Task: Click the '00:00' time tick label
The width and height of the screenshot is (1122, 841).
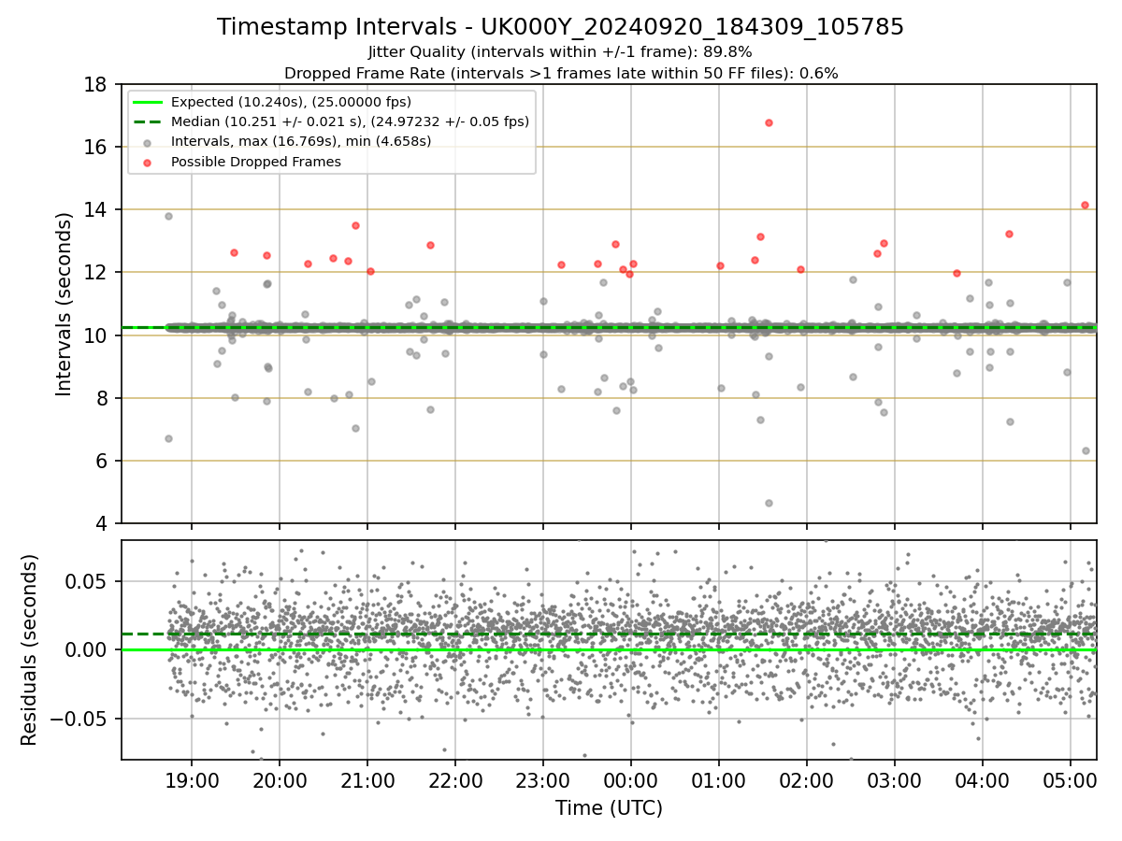Action: (631, 781)
